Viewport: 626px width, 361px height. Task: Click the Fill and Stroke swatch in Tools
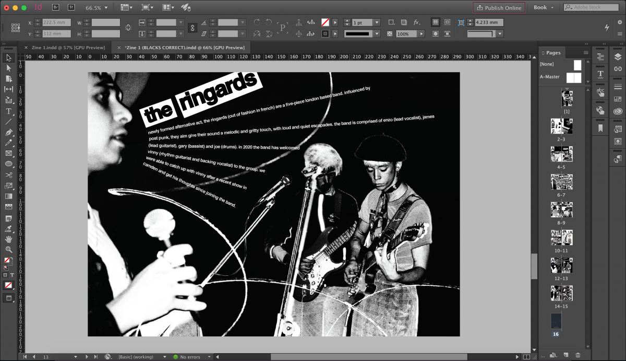point(8,261)
